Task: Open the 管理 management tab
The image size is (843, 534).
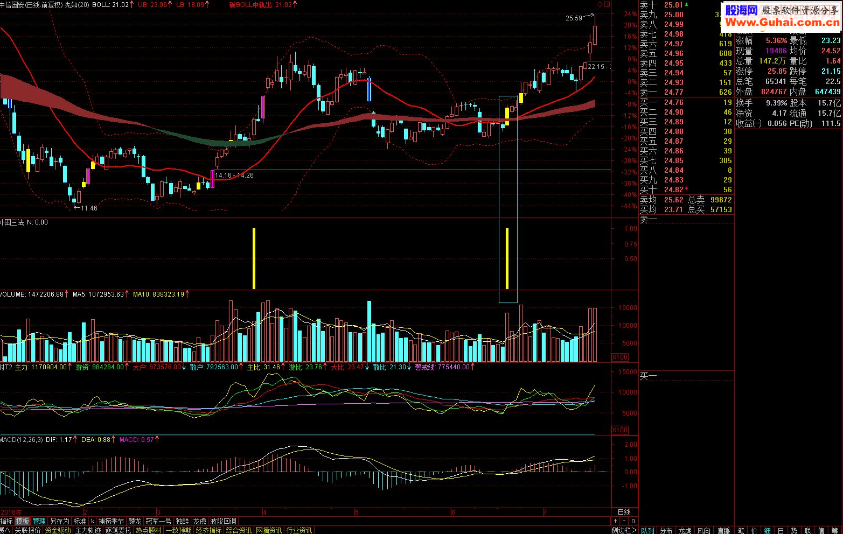Action: tap(39, 521)
